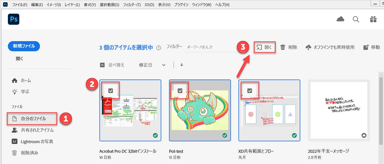
Task: Click the Photoshop home logo icon
Action: [x=14, y=19]
